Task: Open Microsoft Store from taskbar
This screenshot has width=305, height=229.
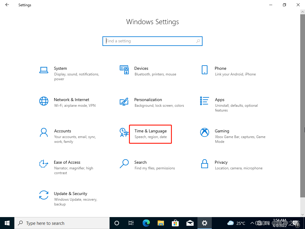Action: (x=175, y=223)
